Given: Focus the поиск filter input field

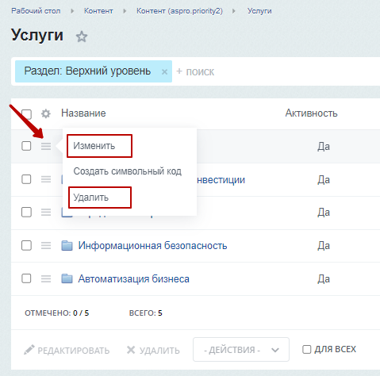Looking at the screenshot, I should (275, 71).
